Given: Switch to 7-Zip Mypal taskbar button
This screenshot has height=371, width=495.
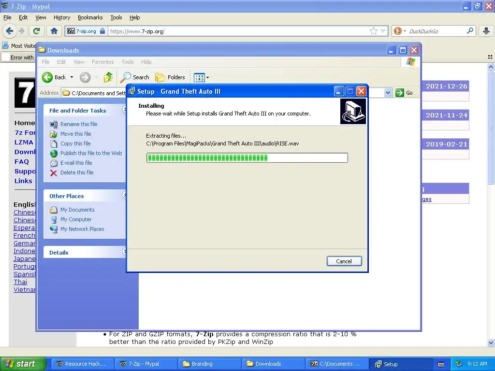Looking at the screenshot, I should [x=145, y=364].
